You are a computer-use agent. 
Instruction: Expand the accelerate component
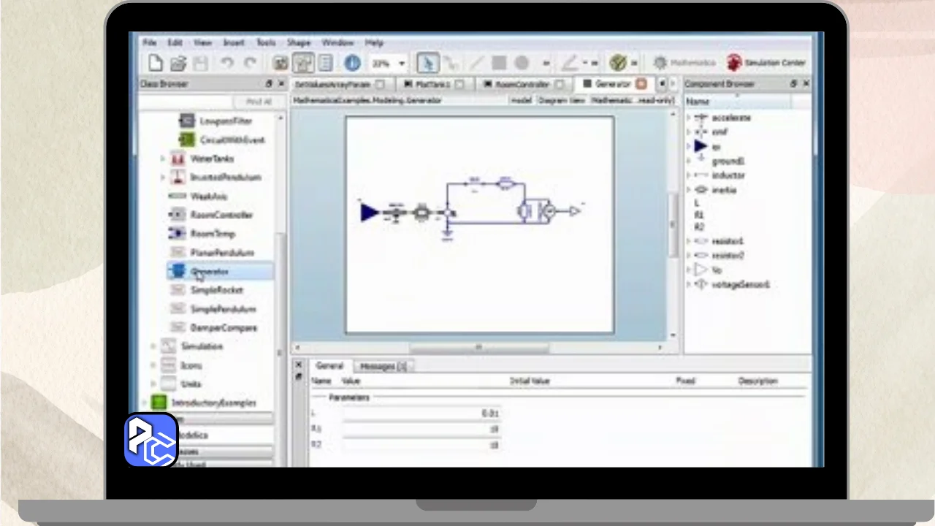click(x=689, y=118)
